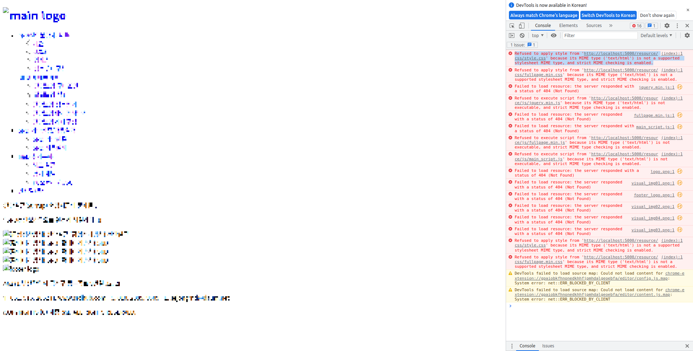Click request icon beside logo.png:1
Viewport: 693px width, 351px height.
[680, 171]
